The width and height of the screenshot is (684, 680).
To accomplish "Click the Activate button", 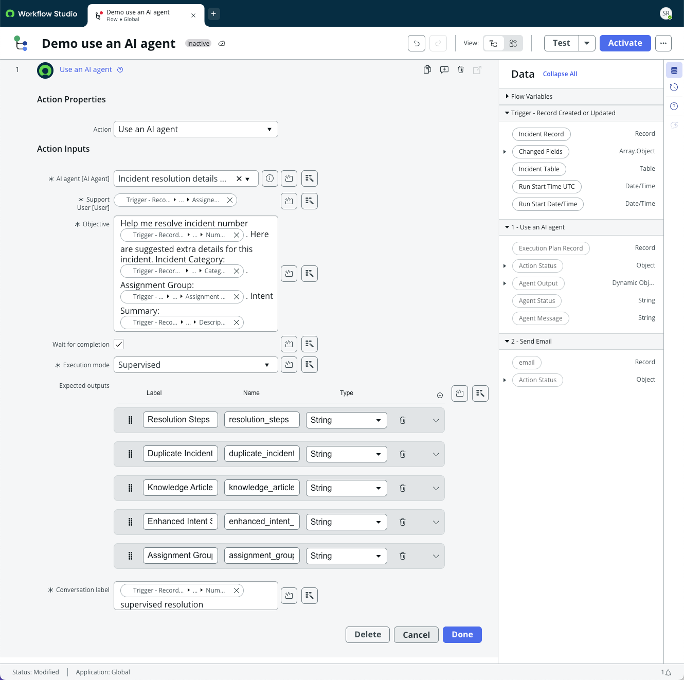I will click(x=625, y=43).
